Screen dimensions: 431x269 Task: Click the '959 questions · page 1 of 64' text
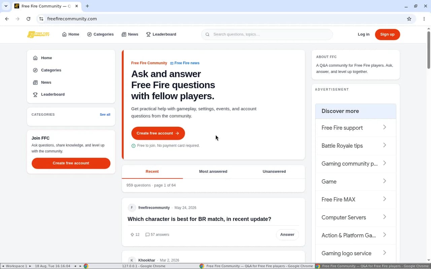pos(151,185)
